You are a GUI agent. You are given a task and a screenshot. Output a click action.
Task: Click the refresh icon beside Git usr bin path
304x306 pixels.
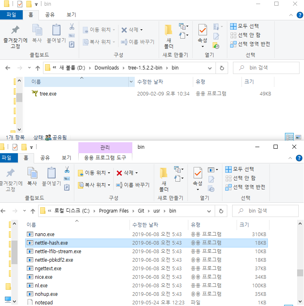click(x=221, y=211)
